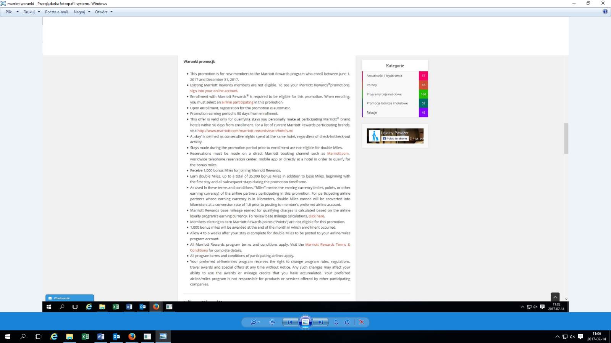The width and height of the screenshot is (611, 343).
Task: Click the network icon in the system tray
Action: click(565, 337)
